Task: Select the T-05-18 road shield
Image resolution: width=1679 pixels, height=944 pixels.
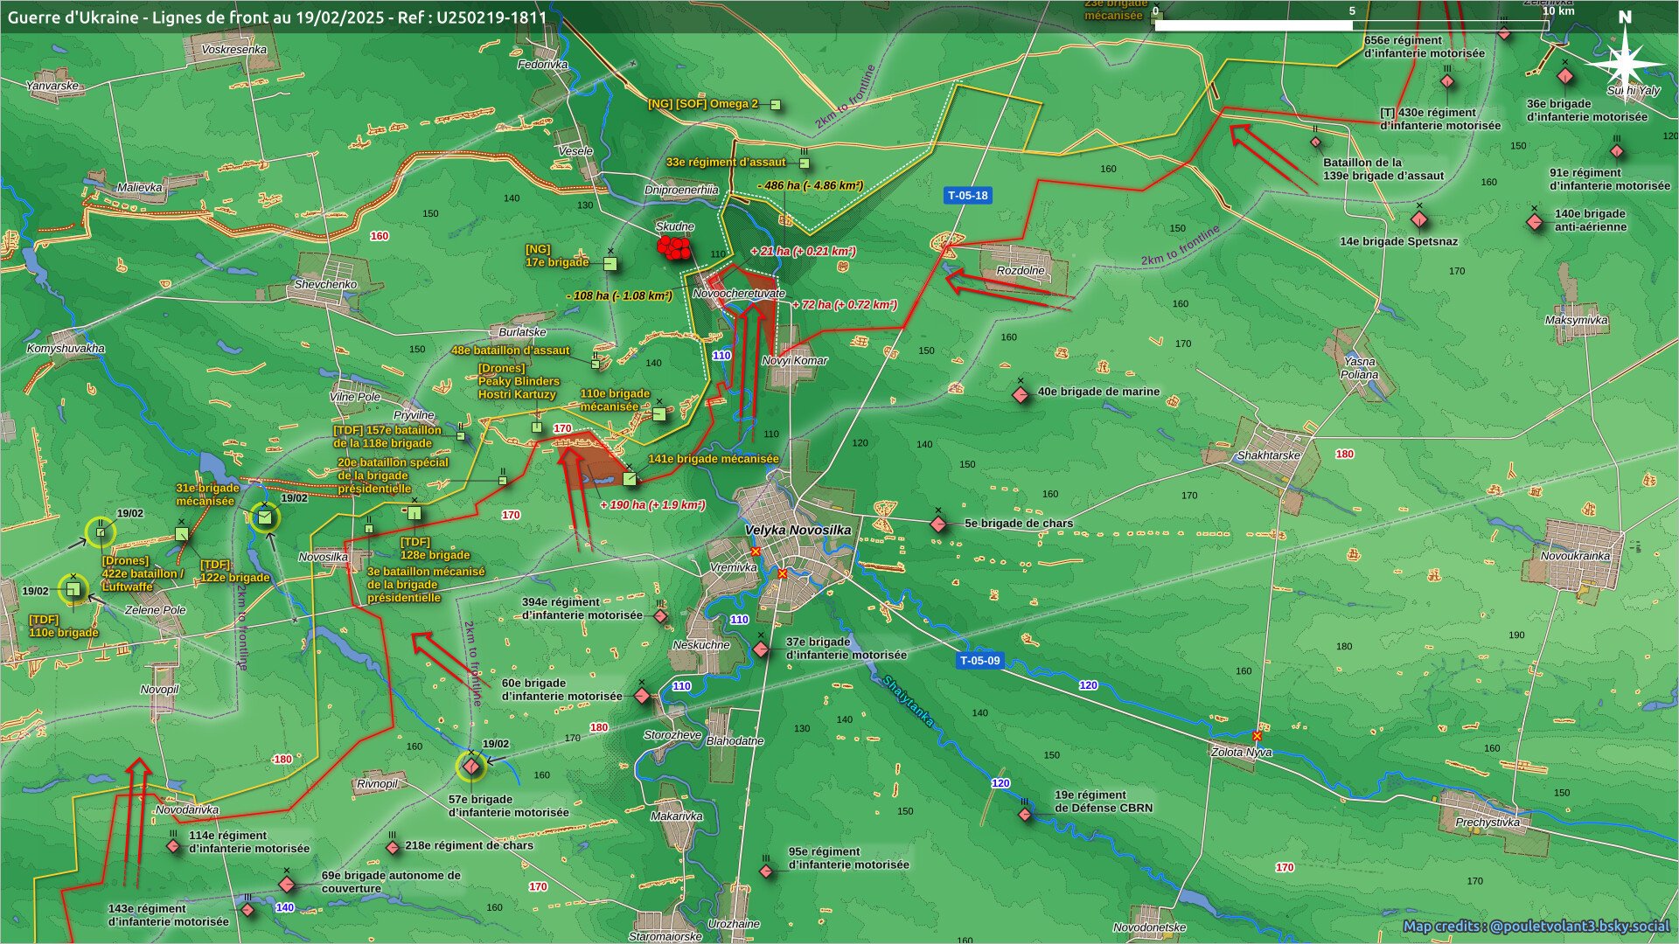Action: click(x=967, y=196)
